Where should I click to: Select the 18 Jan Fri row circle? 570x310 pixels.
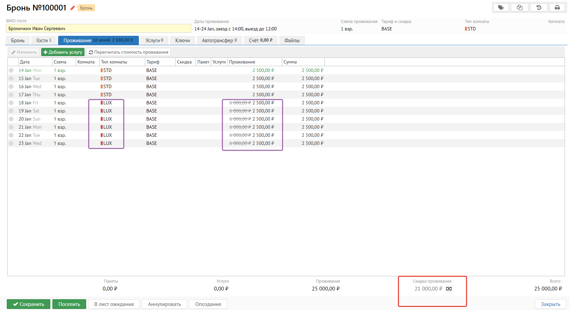11,103
